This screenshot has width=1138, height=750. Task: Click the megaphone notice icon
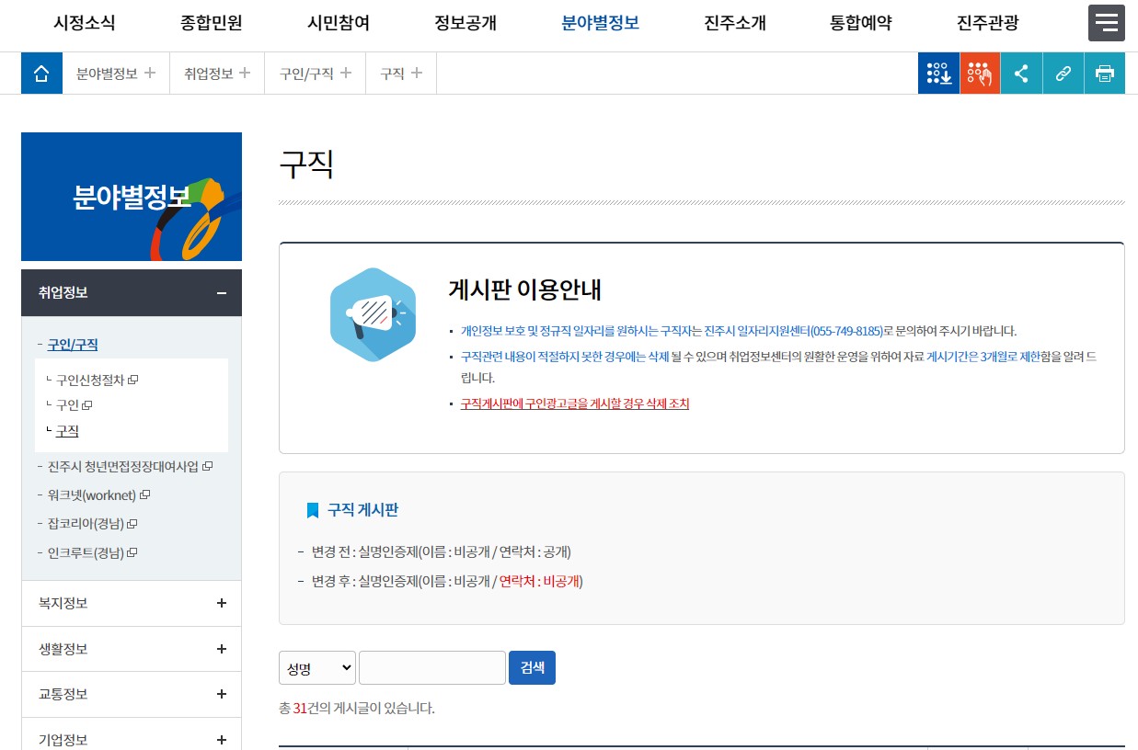tap(374, 314)
